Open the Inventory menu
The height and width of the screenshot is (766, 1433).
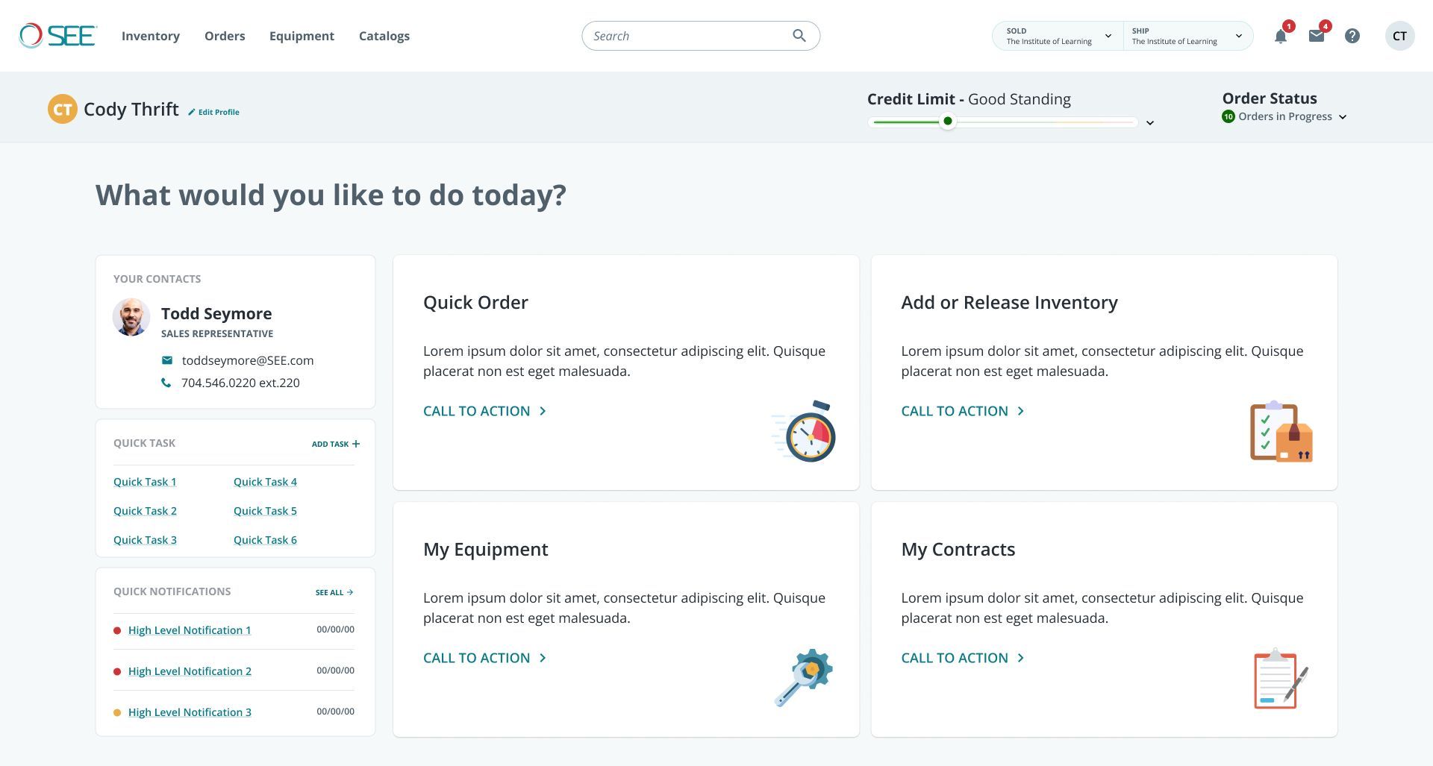(151, 36)
